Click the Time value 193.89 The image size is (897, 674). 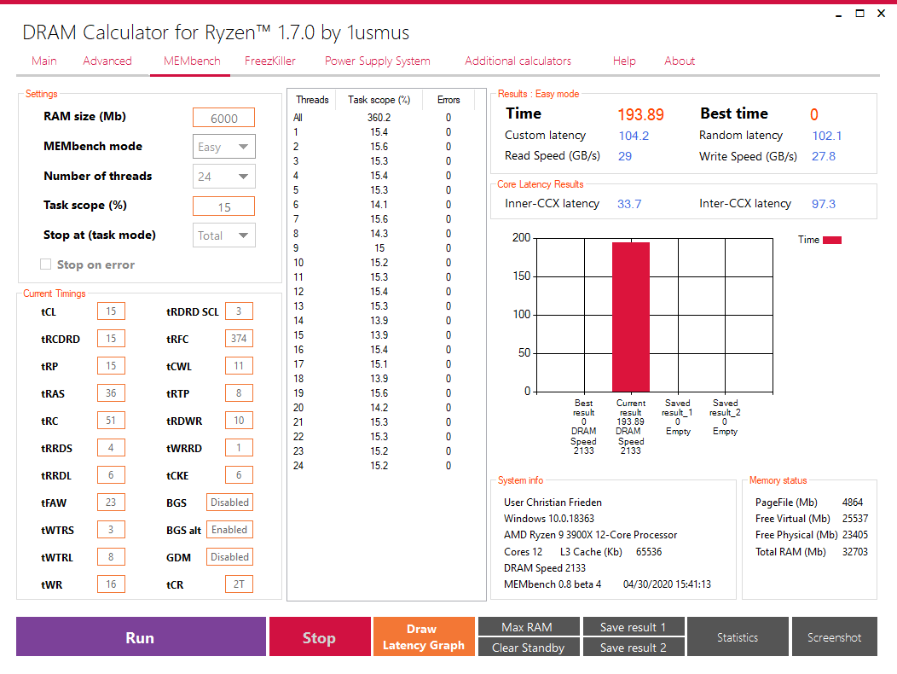click(x=640, y=114)
